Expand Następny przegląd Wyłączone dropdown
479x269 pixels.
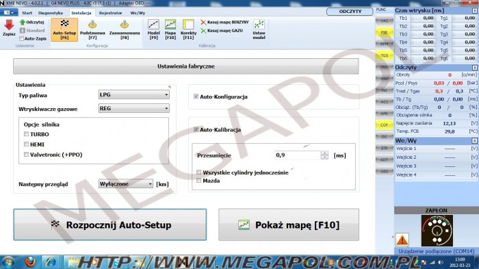click(125, 184)
